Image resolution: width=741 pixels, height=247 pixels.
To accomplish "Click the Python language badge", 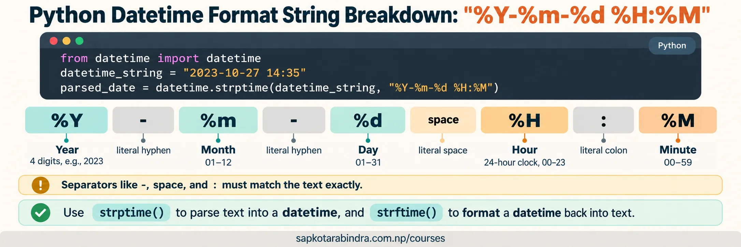I will 672,46.
